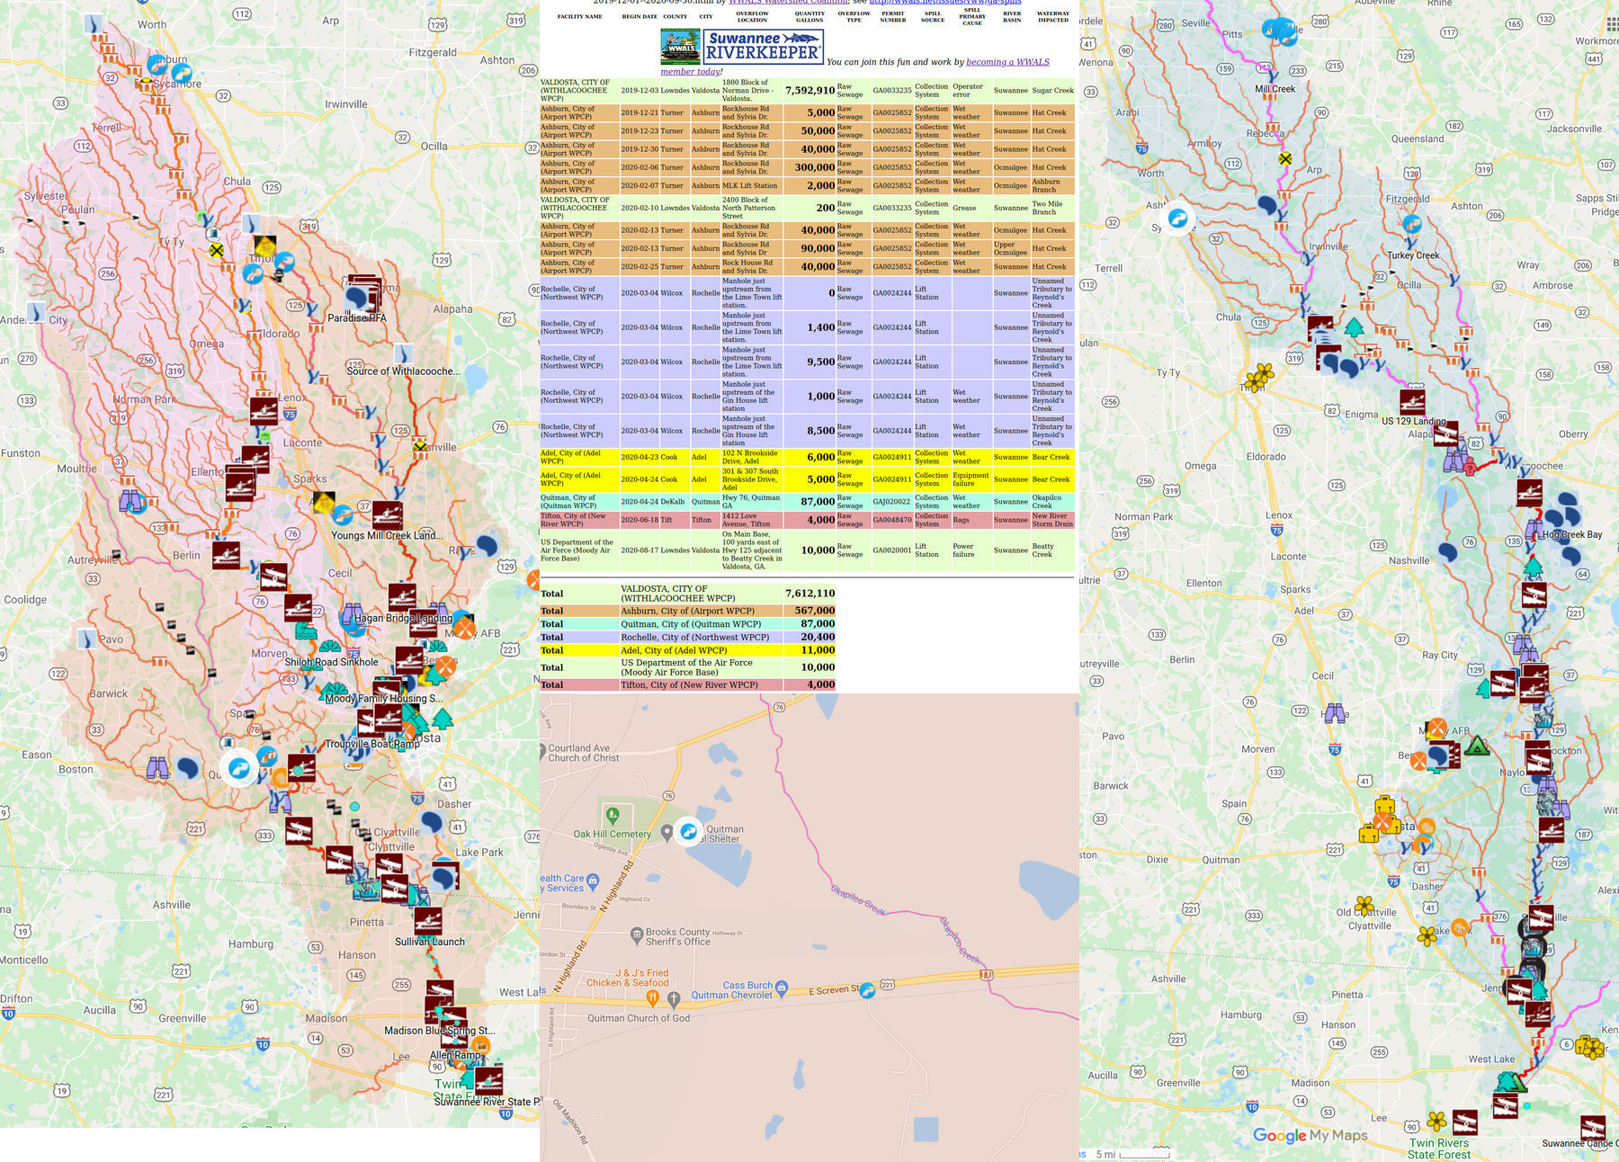Click the highlighted spill marker near Quitman, left map
This screenshot has height=1162, width=1619.
point(239,768)
